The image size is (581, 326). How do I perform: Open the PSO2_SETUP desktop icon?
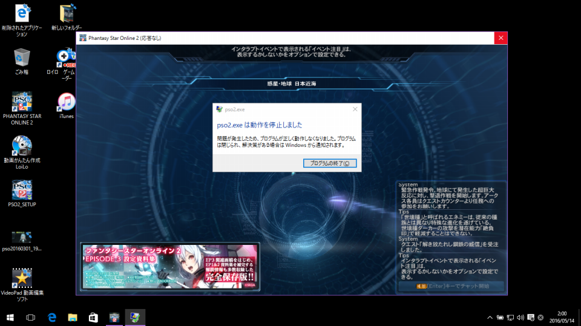coord(22,194)
